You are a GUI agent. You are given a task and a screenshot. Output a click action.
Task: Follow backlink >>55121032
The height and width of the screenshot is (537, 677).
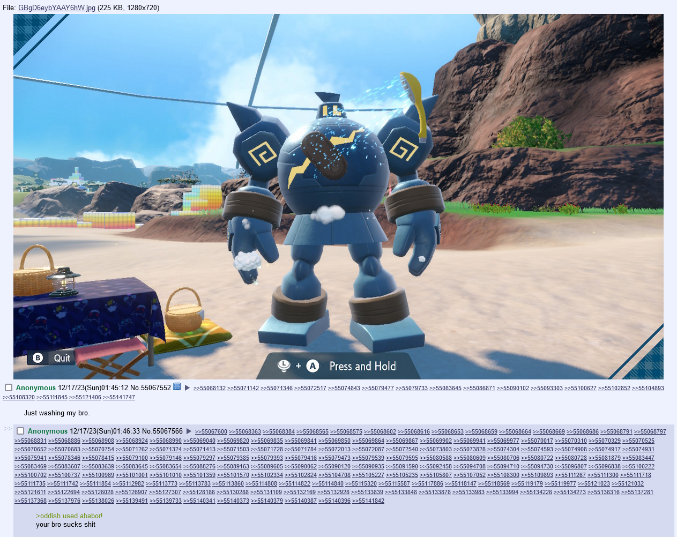(x=628, y=483)
